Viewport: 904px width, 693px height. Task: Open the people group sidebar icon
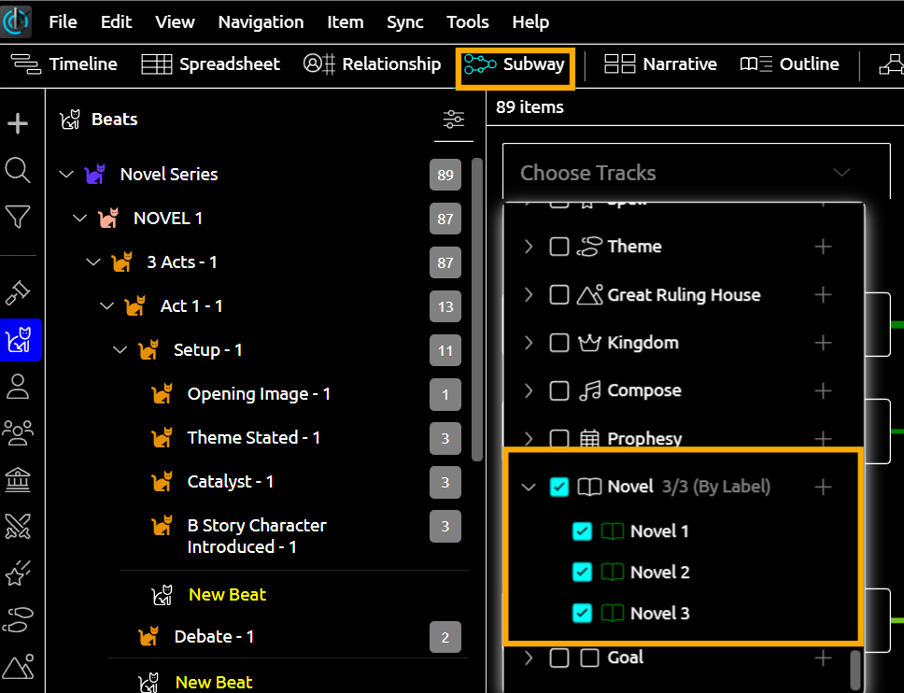18,432
